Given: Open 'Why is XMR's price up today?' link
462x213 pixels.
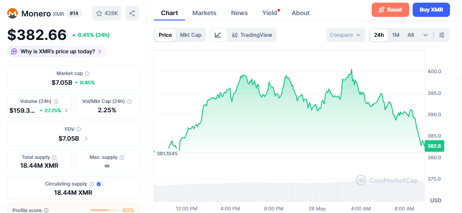Looking at the screenshot, I should [57, 51].
